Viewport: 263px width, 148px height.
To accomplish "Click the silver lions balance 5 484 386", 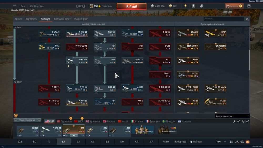I will point(158,6).
